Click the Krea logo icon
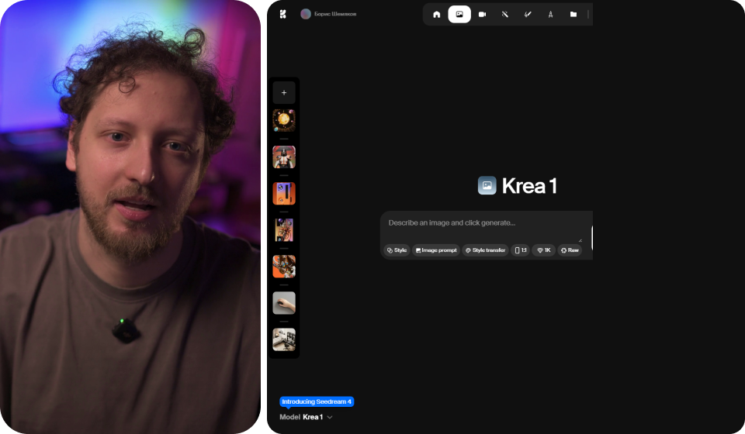The height and width of the screenshot is (434, 745). (283, 14)
